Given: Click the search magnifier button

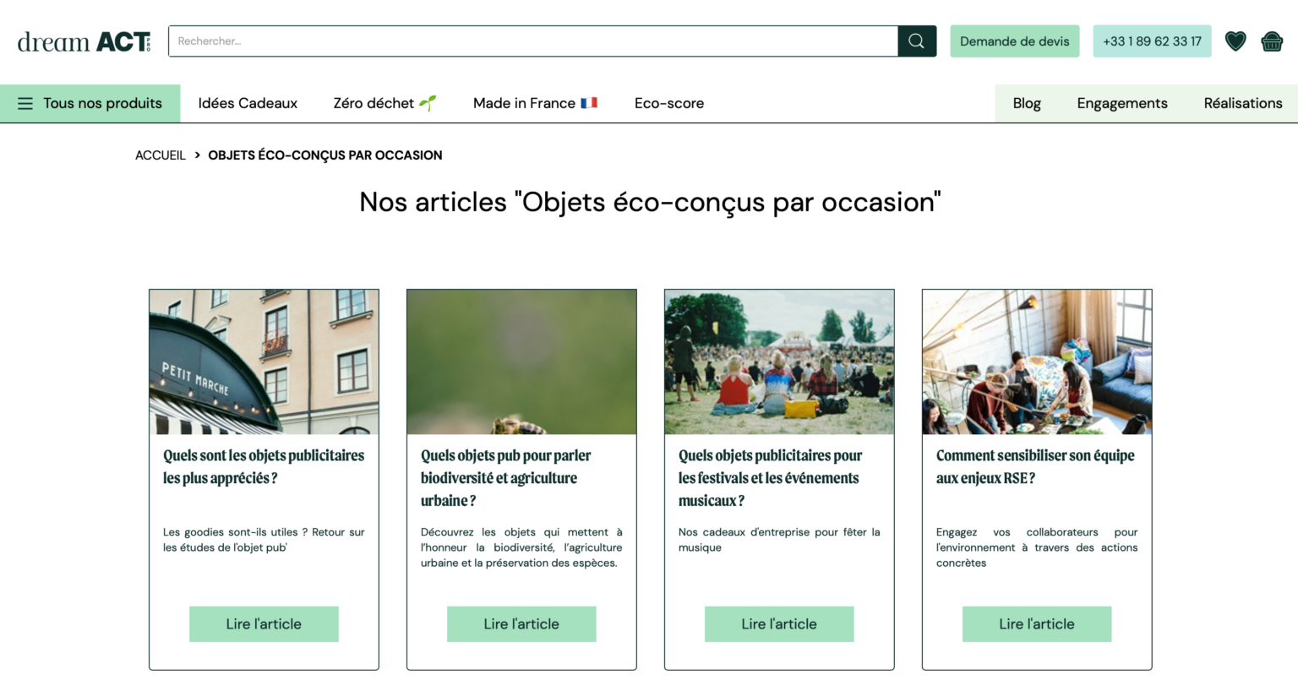Looking at the screenshot, I should coord(917,41).
